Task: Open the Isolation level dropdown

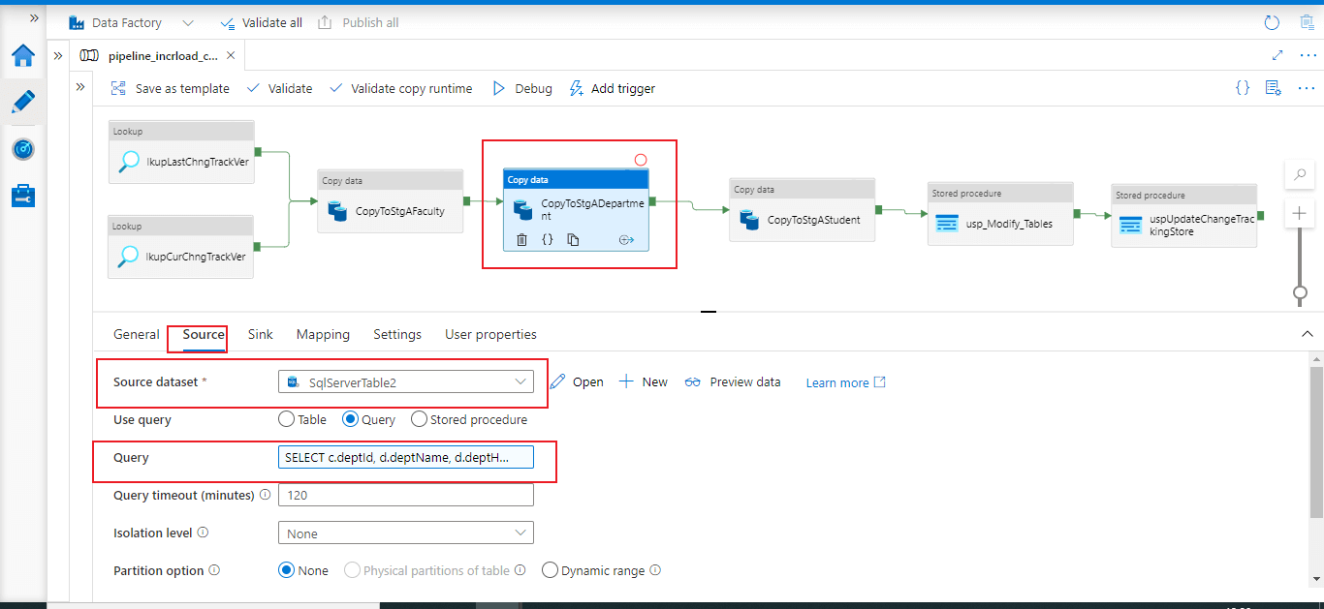Action: pyautogui.click(x=405, y=533)
